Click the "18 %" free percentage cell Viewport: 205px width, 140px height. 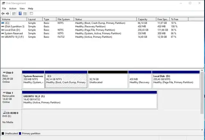pyautogui.click(x=173, y=23)
